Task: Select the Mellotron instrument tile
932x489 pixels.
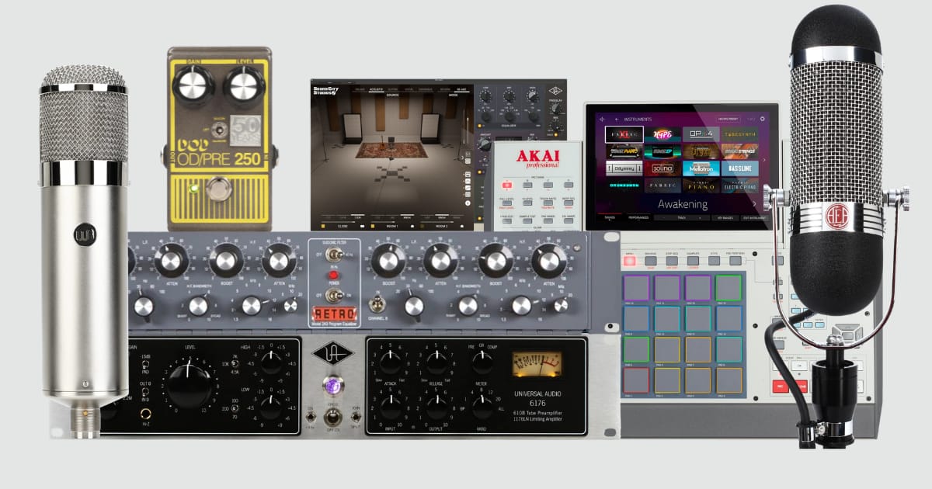Action: coord(701,168)
